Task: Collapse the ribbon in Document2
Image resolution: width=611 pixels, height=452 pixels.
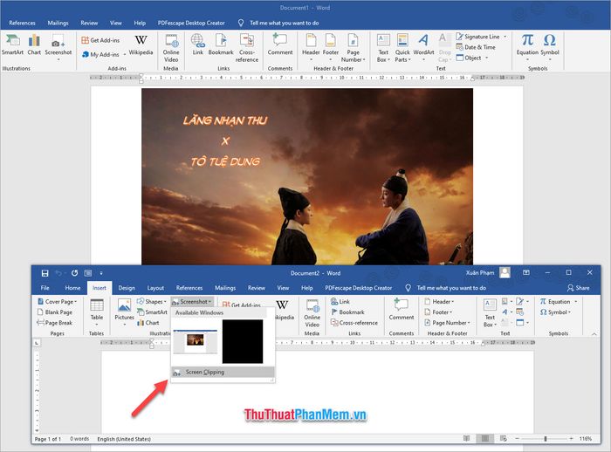Action: pyautogui.click(x=594, y=334)
